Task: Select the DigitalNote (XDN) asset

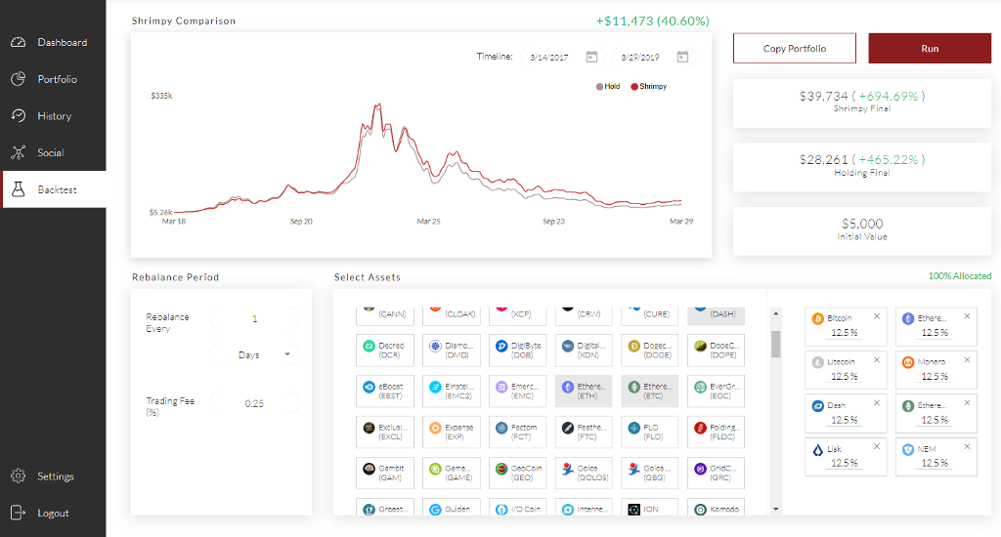Action: (585, 351)
